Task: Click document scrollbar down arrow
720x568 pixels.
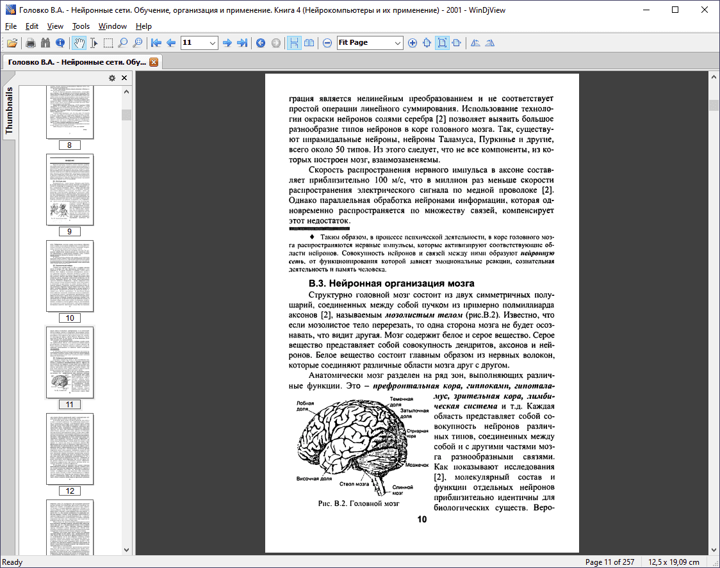Action: (714, 549)
